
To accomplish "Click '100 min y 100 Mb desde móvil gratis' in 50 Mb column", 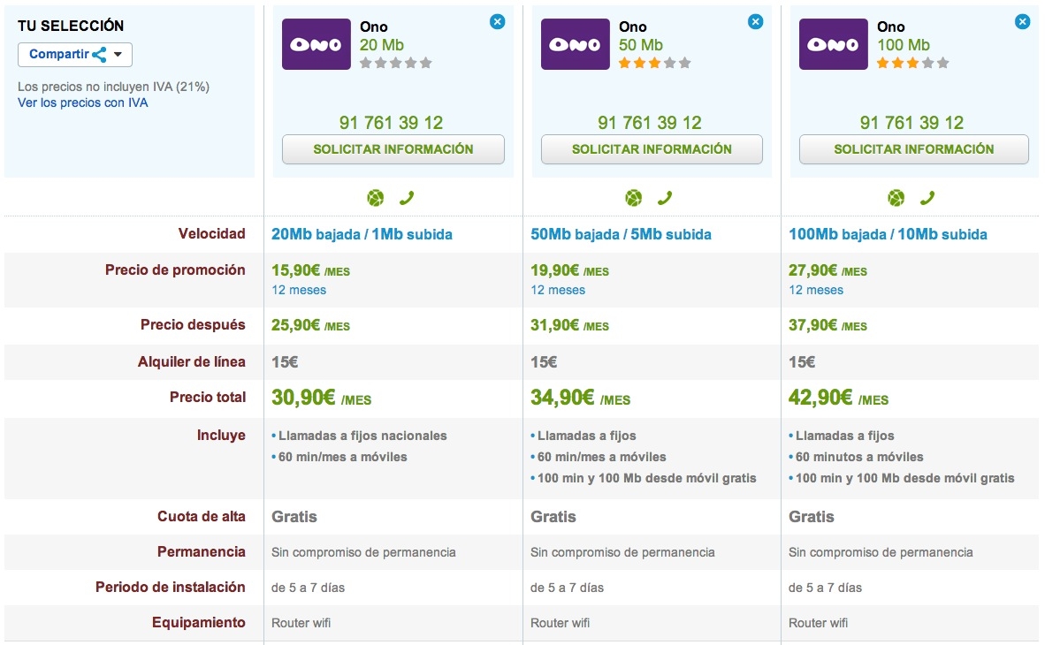I will tap(646, 478).
